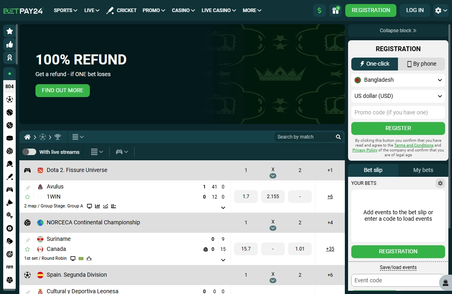
Task: Select One-click registration method
Action: pos(375,64)
